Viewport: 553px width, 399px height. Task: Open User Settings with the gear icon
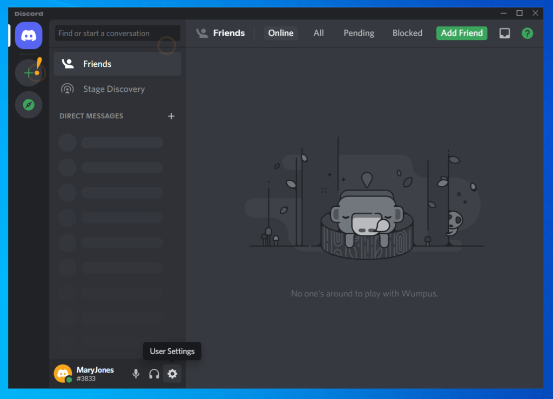click(172, 373)
